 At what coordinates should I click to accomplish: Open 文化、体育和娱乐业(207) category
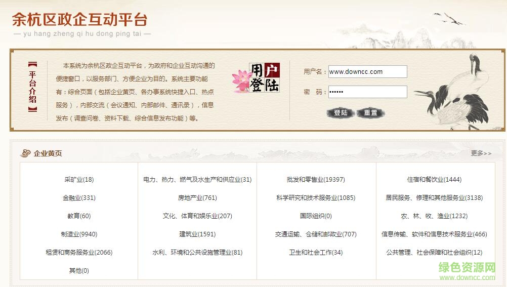pos(197,216)
